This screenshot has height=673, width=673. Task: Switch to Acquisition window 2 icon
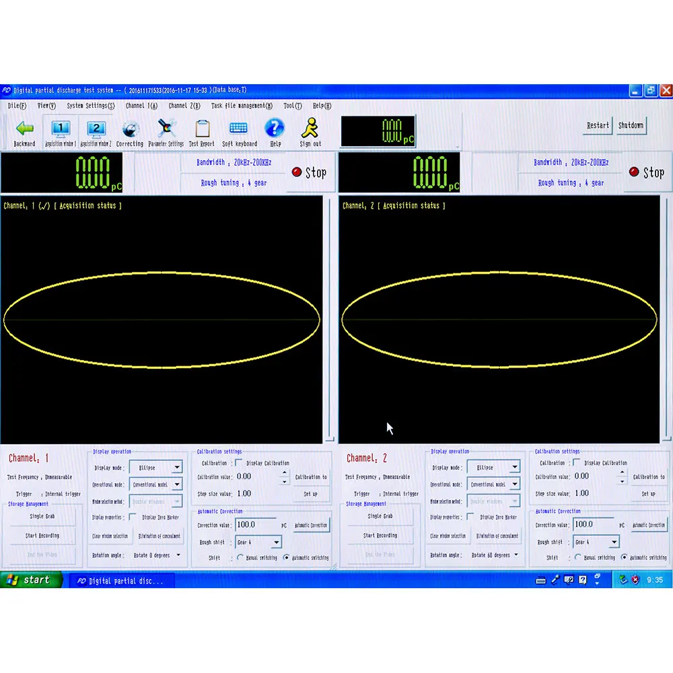(96, 129)
